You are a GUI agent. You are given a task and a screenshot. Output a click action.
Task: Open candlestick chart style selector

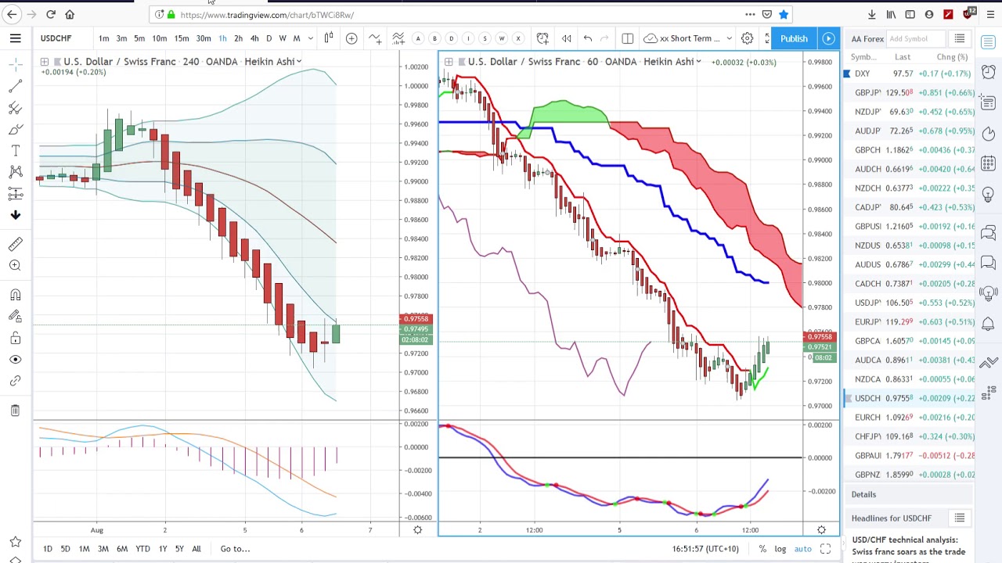coord(329,38)
